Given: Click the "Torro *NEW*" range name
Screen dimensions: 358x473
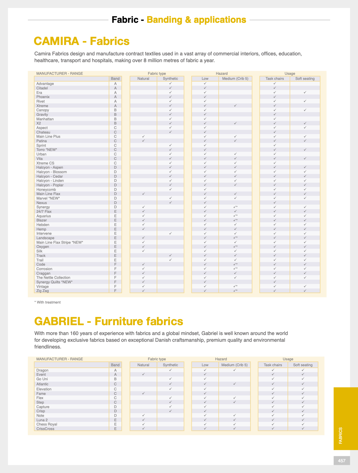Looking at the screenshot, I should coord(47,150).
